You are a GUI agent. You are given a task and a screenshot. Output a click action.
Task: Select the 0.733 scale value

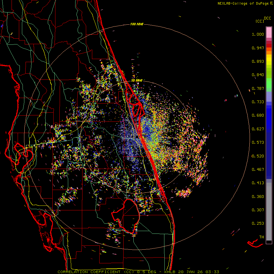[258, 102]
